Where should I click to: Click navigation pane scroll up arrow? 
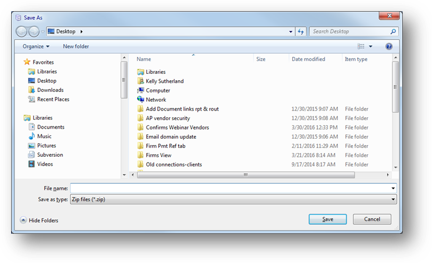tap(124, 57)
